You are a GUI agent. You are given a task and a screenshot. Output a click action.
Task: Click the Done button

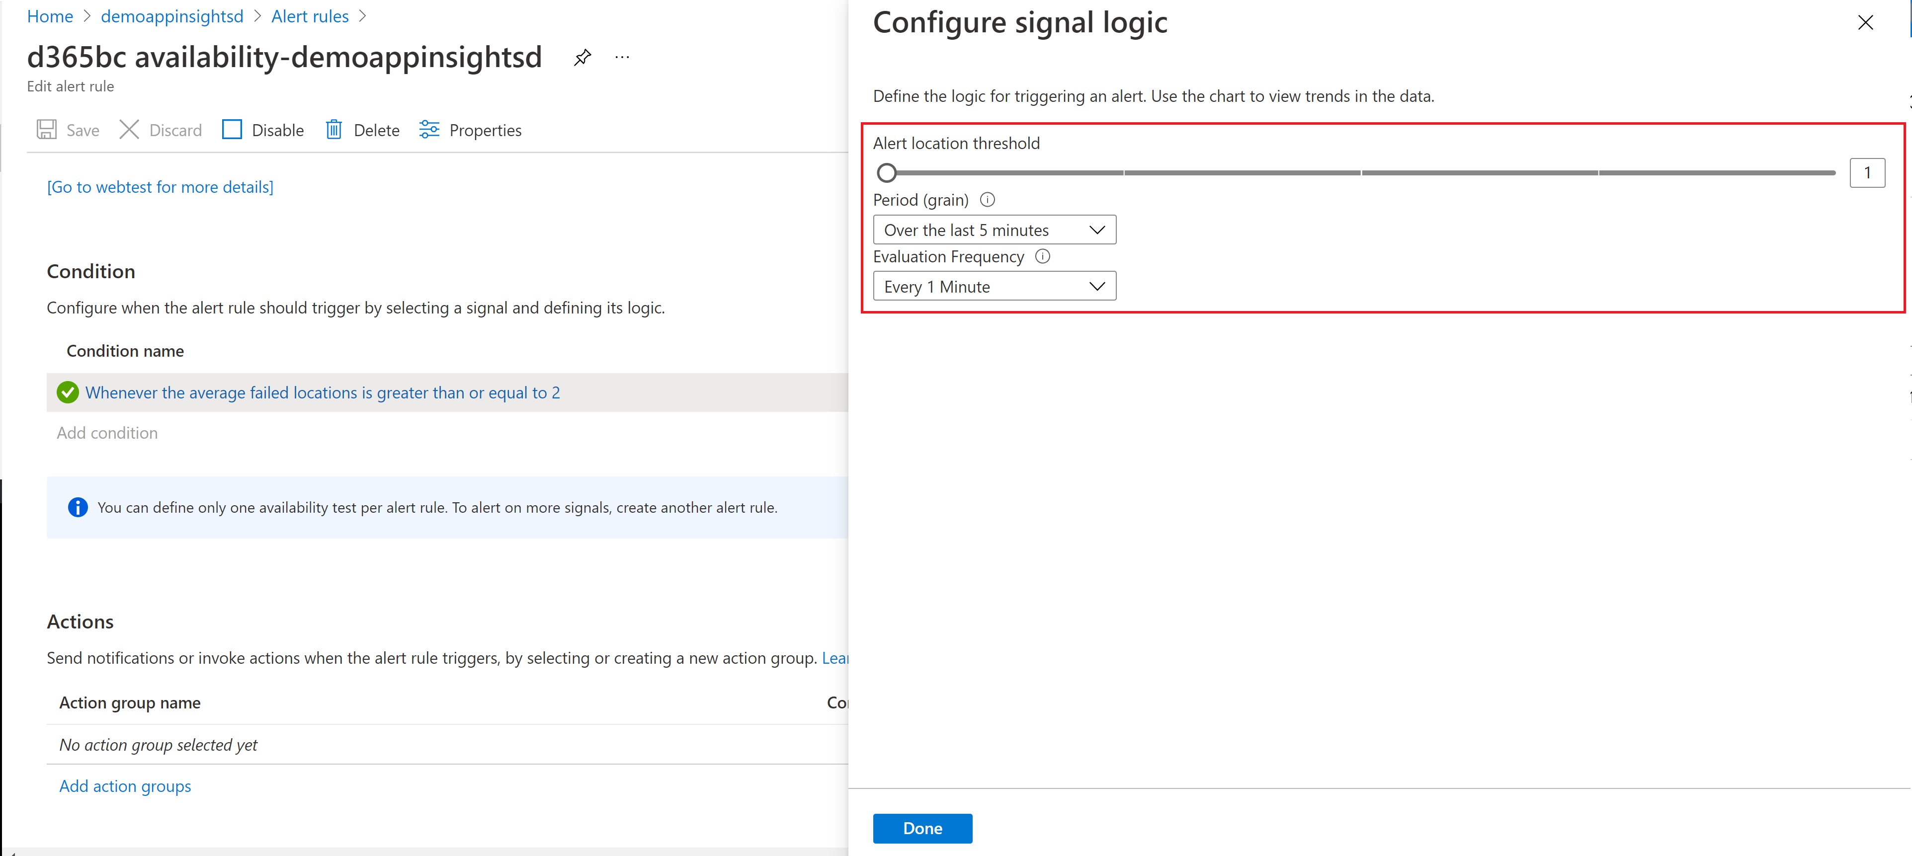pyautogui.click(x=922, y=828)
